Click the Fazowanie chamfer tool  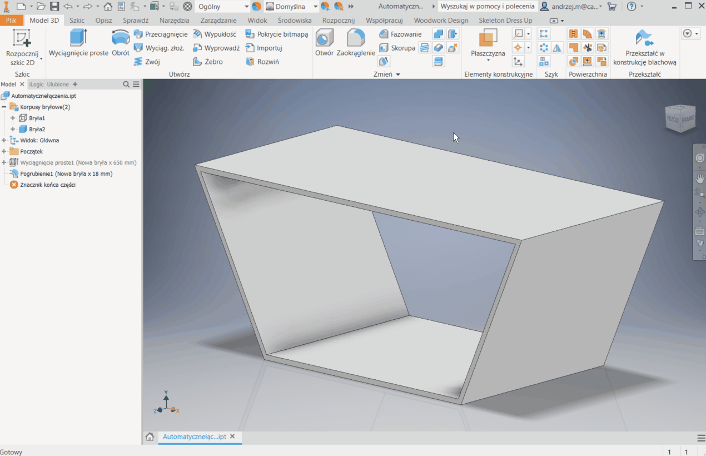tap(400, 34)
